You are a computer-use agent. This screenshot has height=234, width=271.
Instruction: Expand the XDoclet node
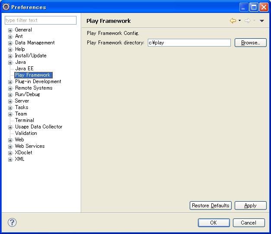(10, 153)
